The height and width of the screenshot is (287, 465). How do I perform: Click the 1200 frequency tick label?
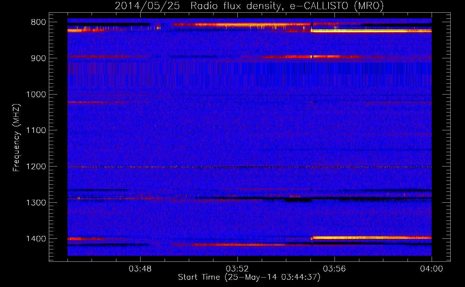click(36, 167)
